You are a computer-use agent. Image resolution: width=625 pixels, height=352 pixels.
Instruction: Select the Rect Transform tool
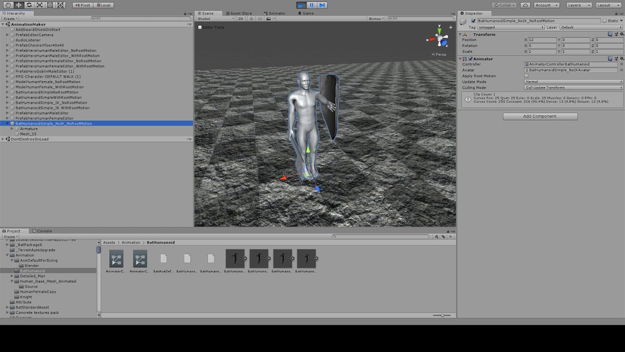(x=50, y=5)
